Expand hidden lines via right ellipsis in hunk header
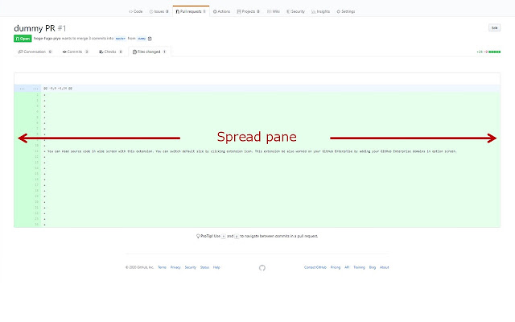Viewport: 515px width, 322px height. [35, 89]
